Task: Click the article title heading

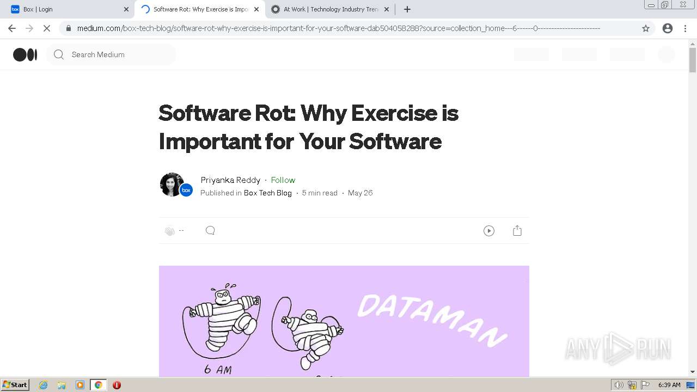Action: (x=309, y=127)
